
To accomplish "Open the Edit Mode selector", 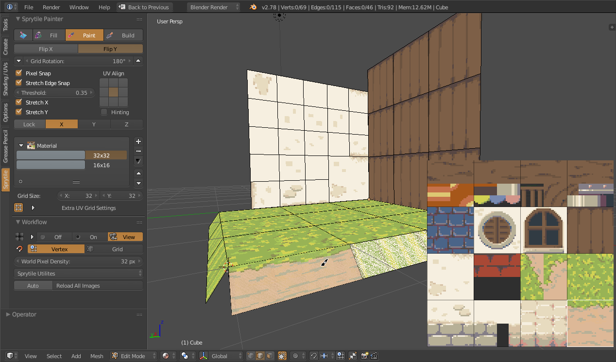I will pyautogui.click(x=134, y=356).
